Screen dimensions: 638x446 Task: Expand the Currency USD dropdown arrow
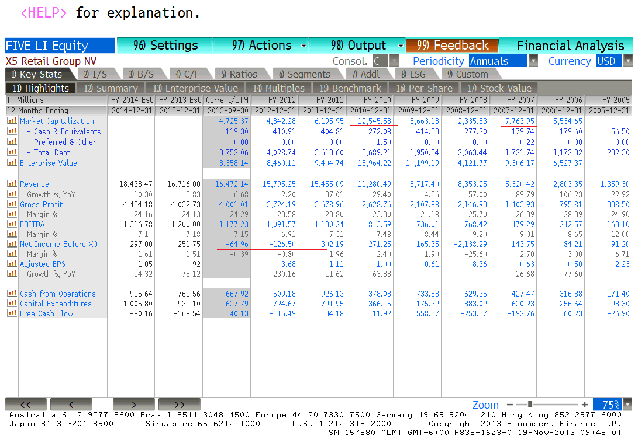tap(628, 61)
